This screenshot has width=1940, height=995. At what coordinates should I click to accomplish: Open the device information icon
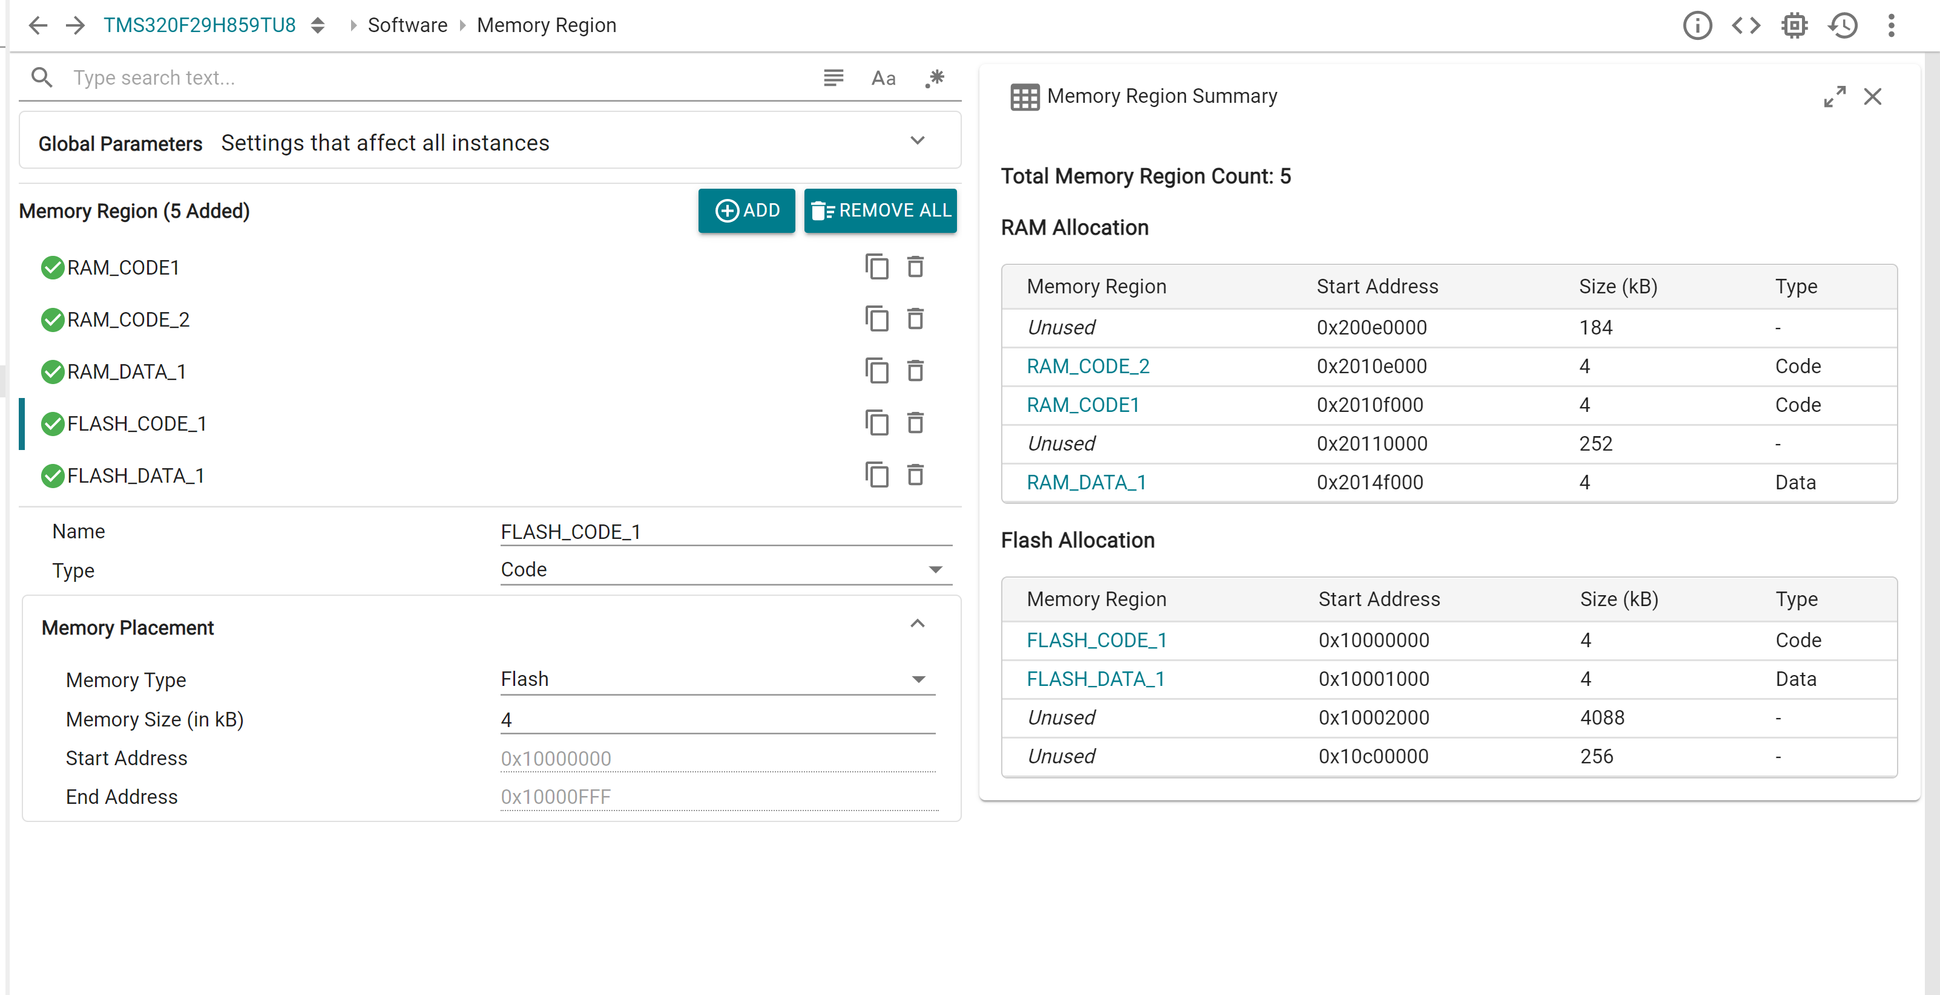coord(1697,25)
